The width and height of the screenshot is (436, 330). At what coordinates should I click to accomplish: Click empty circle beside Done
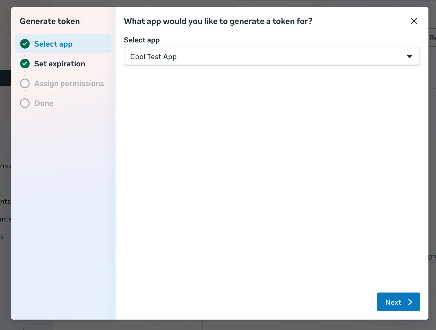point(25,103)
